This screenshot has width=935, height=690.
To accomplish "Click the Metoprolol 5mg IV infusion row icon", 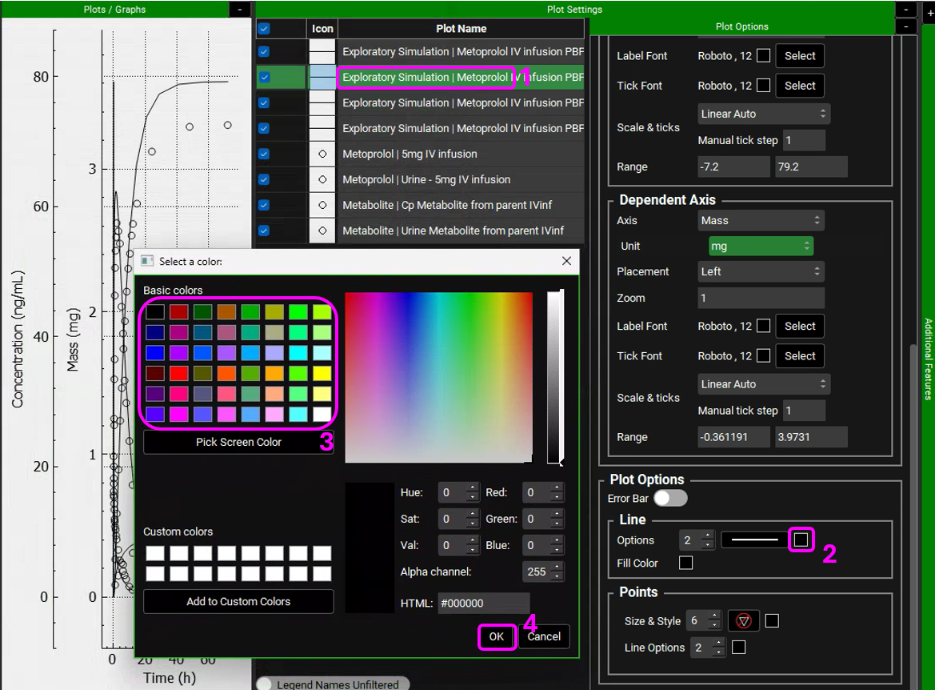I will point(322,154).
